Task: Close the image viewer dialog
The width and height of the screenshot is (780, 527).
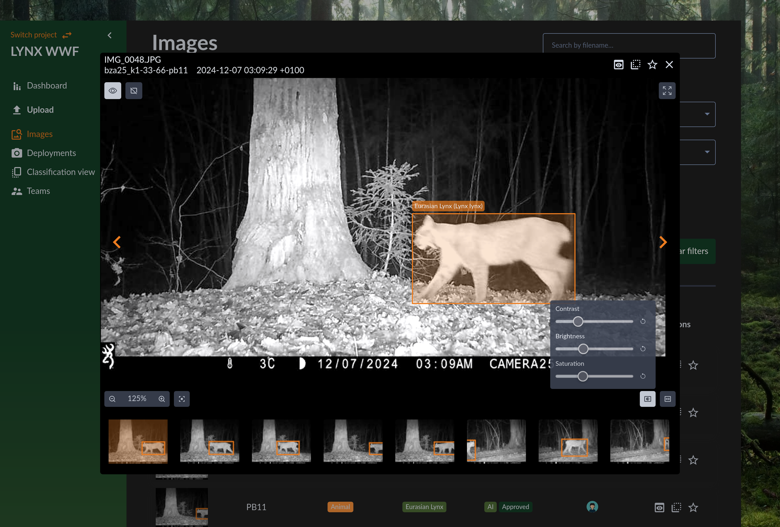Action: (x=669, y=65)
